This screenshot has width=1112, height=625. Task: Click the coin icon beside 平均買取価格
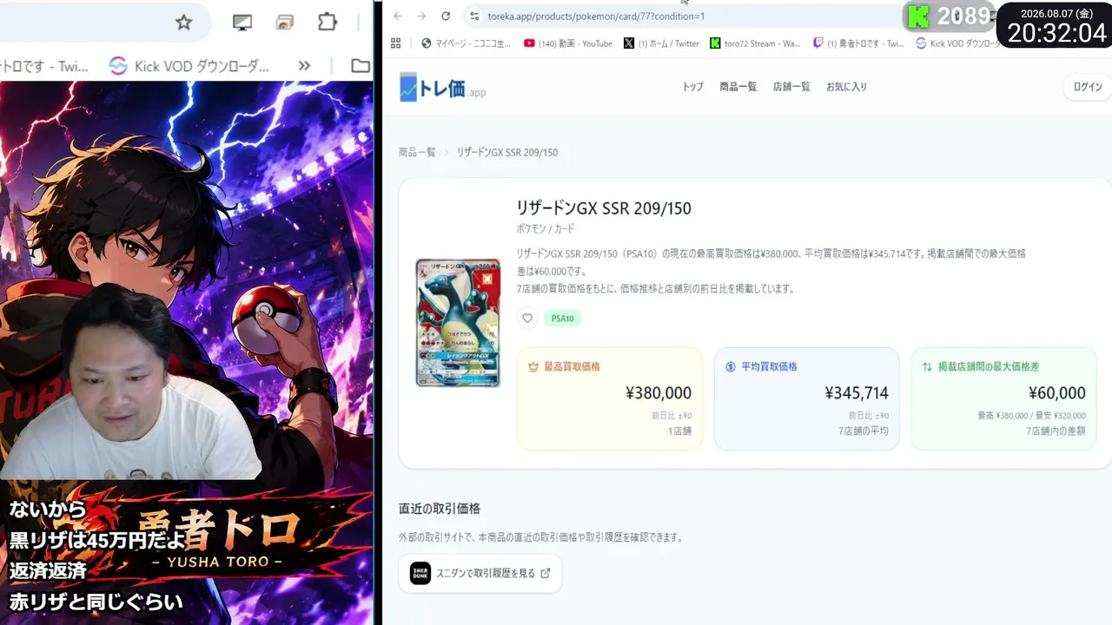(x=731, y=366)
